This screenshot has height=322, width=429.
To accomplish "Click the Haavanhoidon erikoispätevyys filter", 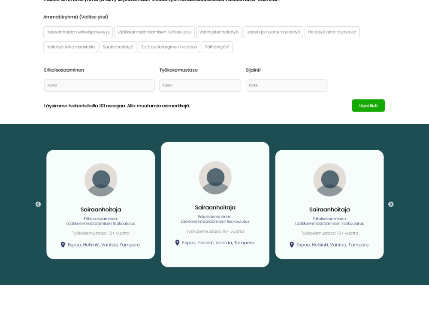I will click(77, 32).
